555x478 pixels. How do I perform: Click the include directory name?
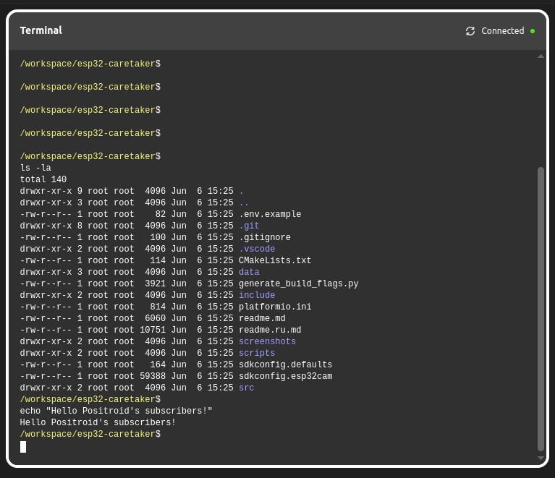point(257,295)
